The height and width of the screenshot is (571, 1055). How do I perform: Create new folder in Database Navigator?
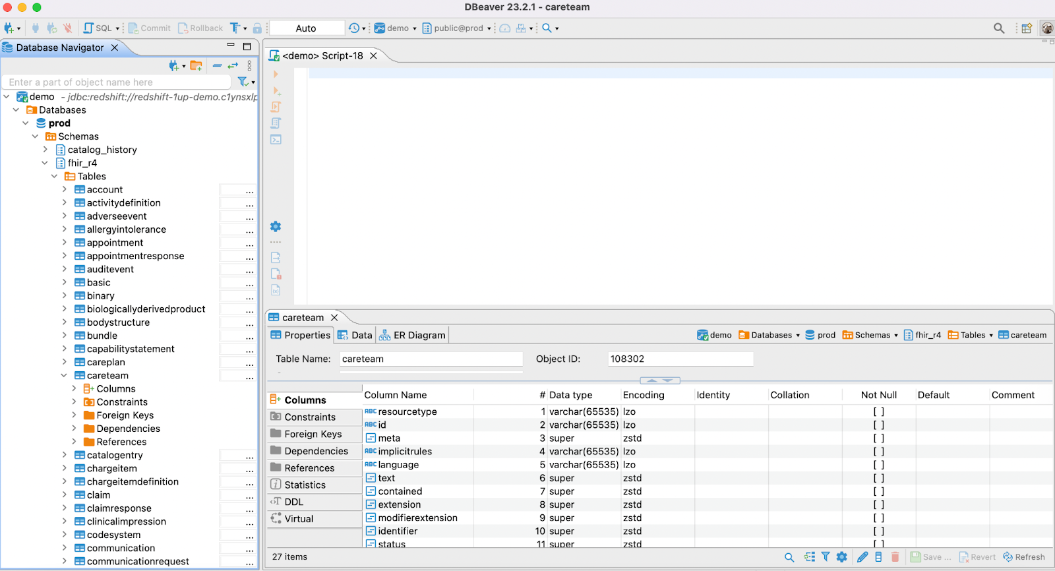click(x=196, y=65)
